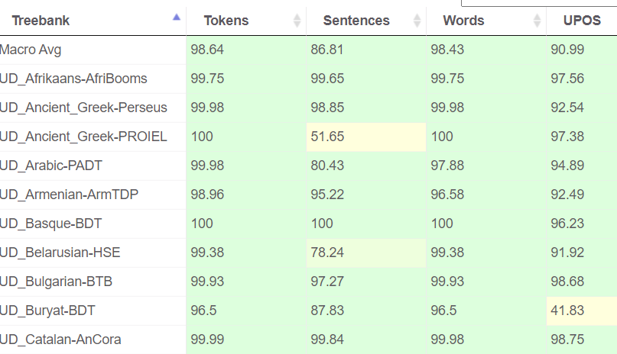Select the UD_Afrikaans-AfriBooms row label

click(73, 79)
